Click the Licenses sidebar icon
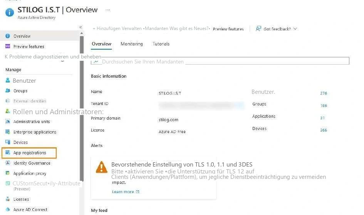Image resolution: width=364 pixels, height=215 pixels. pos(8,199)
